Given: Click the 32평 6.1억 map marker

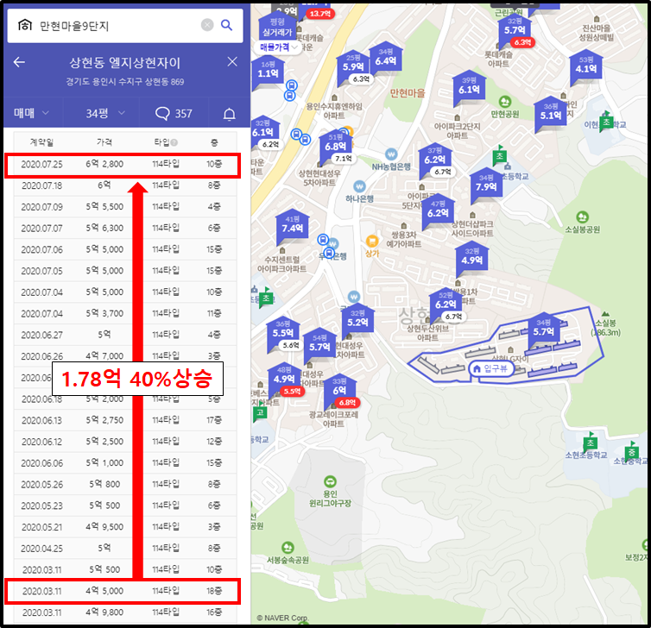Looking at the screenshot, I should [x=264, y=129].
